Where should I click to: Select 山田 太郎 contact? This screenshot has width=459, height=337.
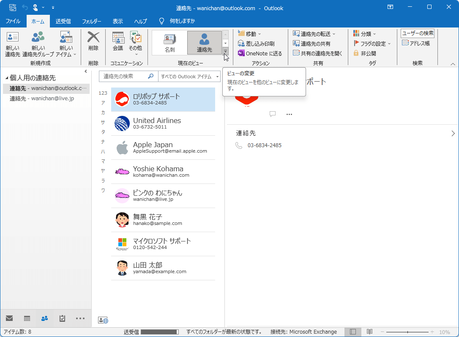[163, 268]
